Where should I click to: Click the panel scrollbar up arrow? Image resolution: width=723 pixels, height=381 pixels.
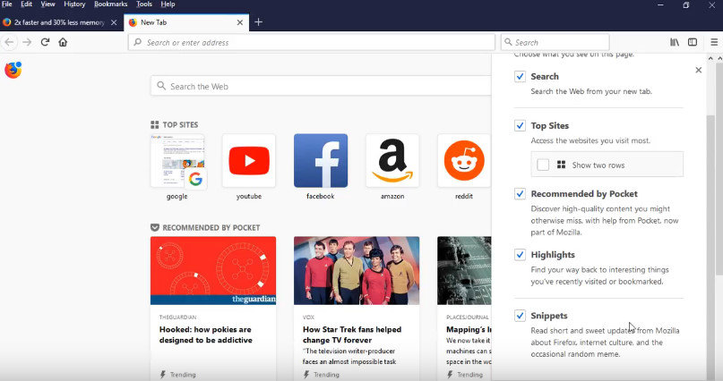click(710, 58)
